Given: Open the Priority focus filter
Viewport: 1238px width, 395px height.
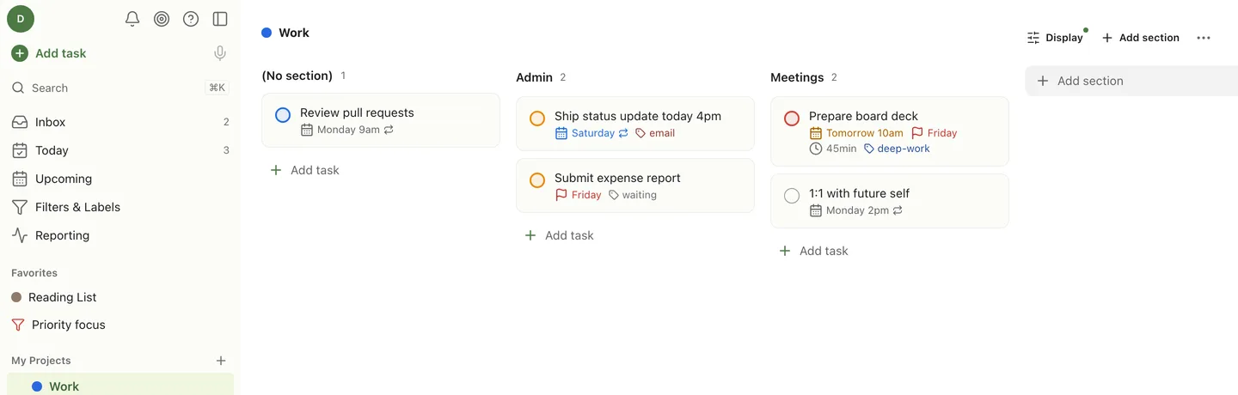Looking at the screenshot, I should tap(120, 325).
